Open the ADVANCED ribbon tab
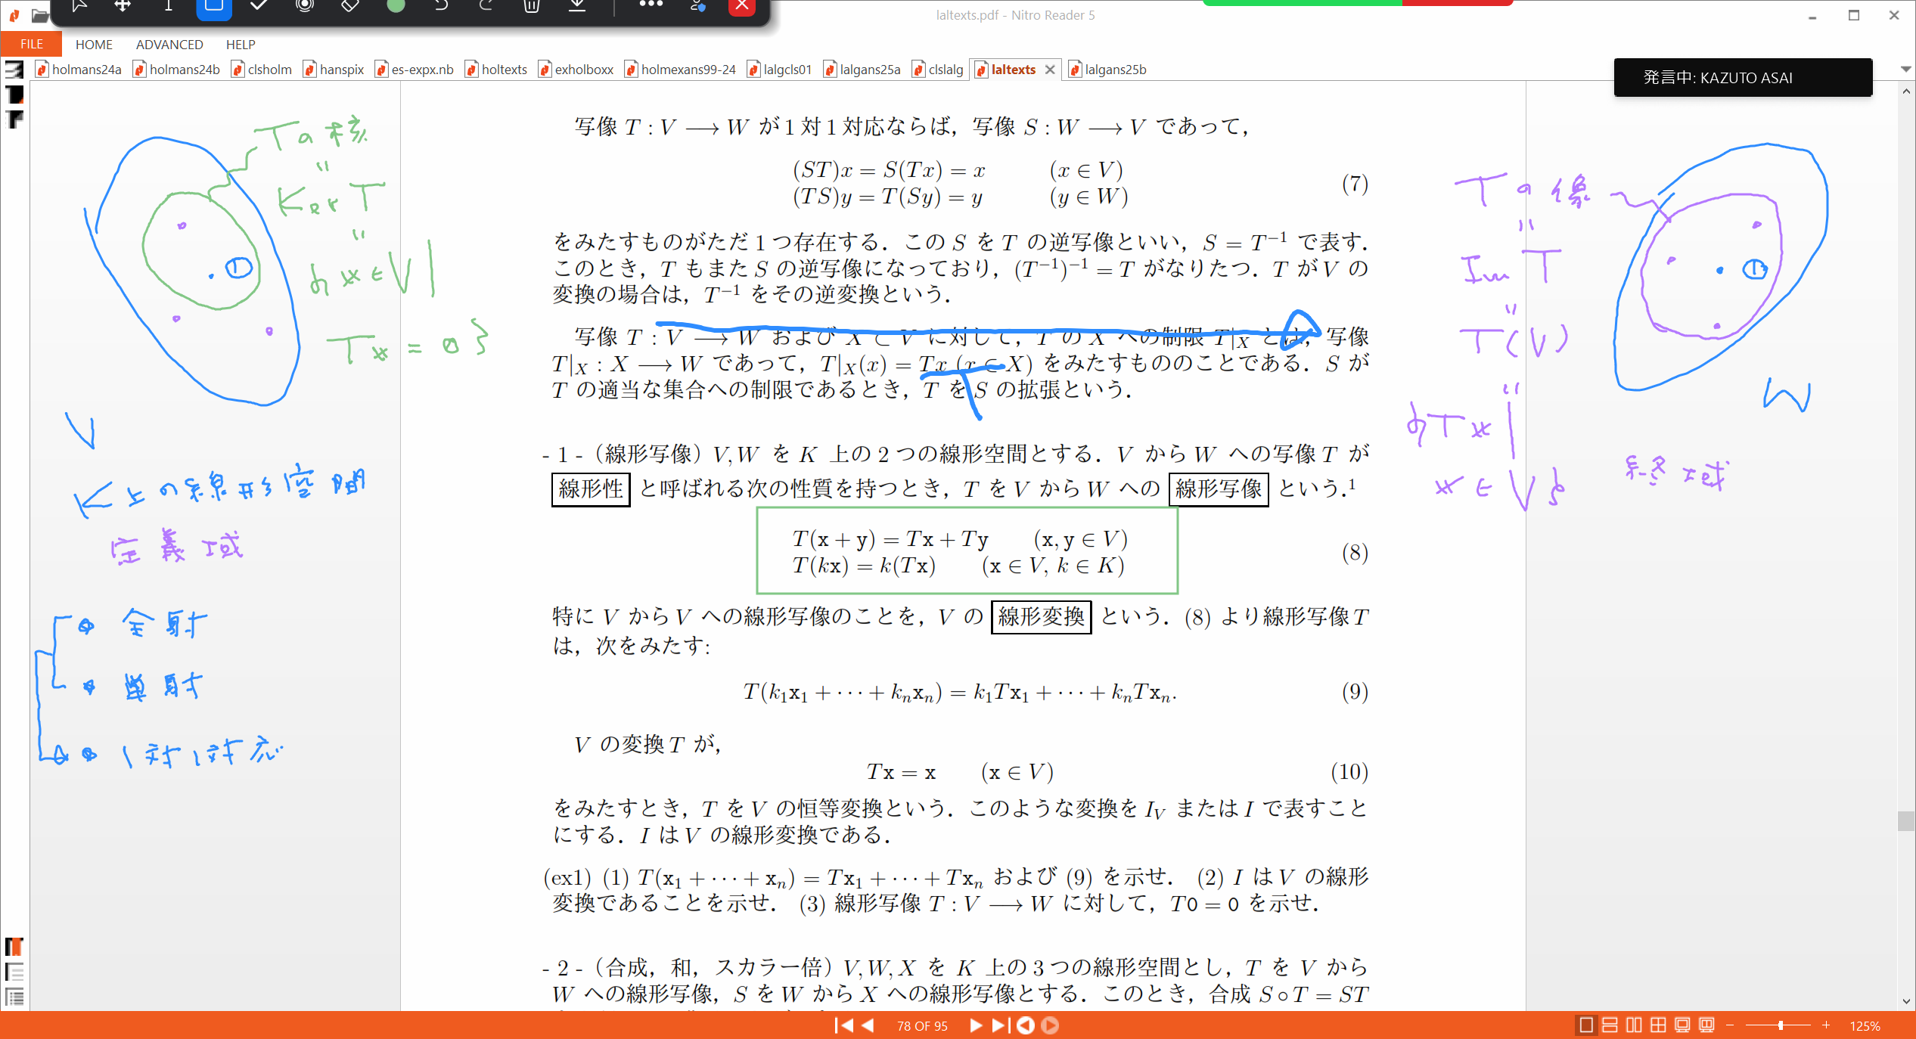 click(x=169, y=45)
